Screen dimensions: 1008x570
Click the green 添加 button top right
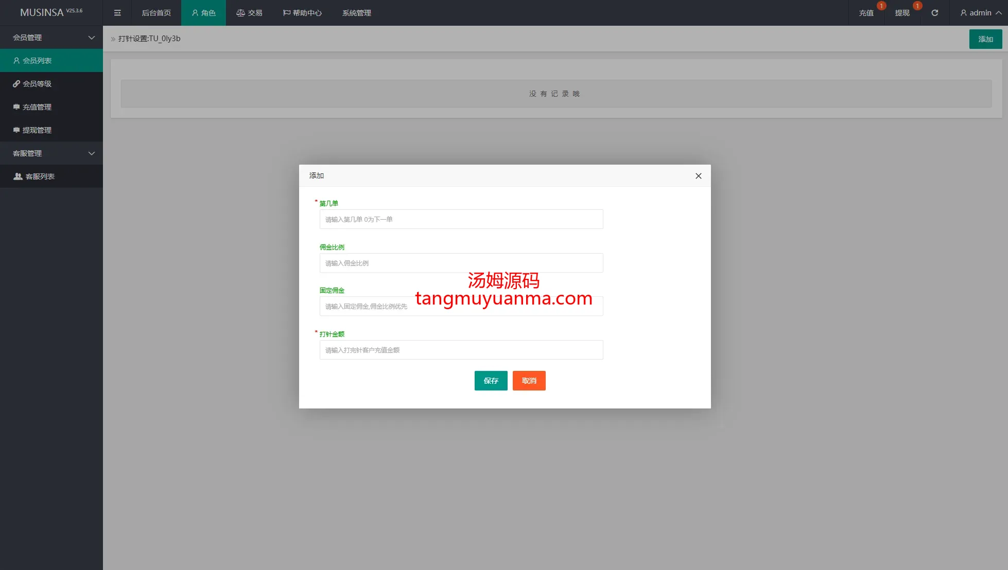point(985,39)
